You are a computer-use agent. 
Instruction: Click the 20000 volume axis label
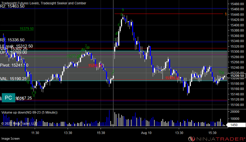point(235,112)
